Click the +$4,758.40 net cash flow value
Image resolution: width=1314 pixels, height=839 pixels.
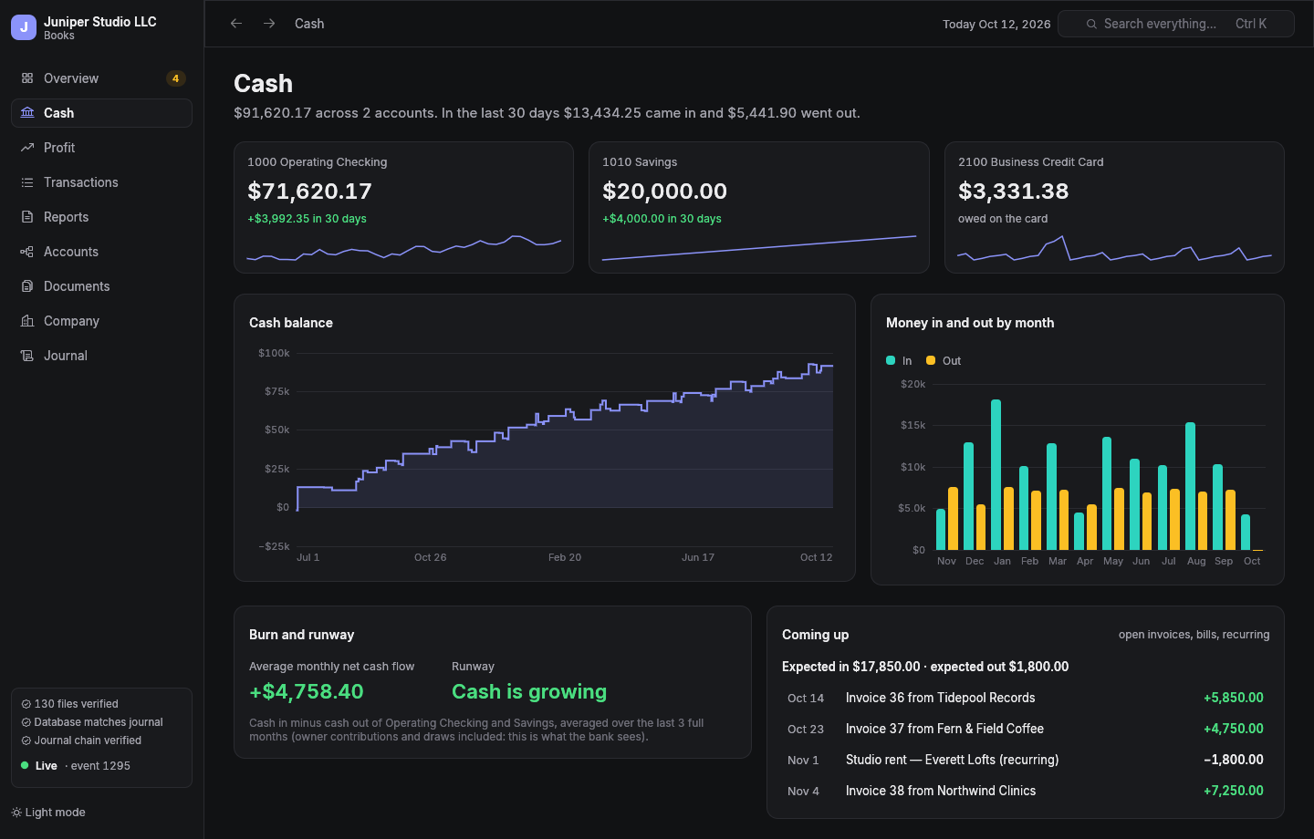(x=307, y=691)
